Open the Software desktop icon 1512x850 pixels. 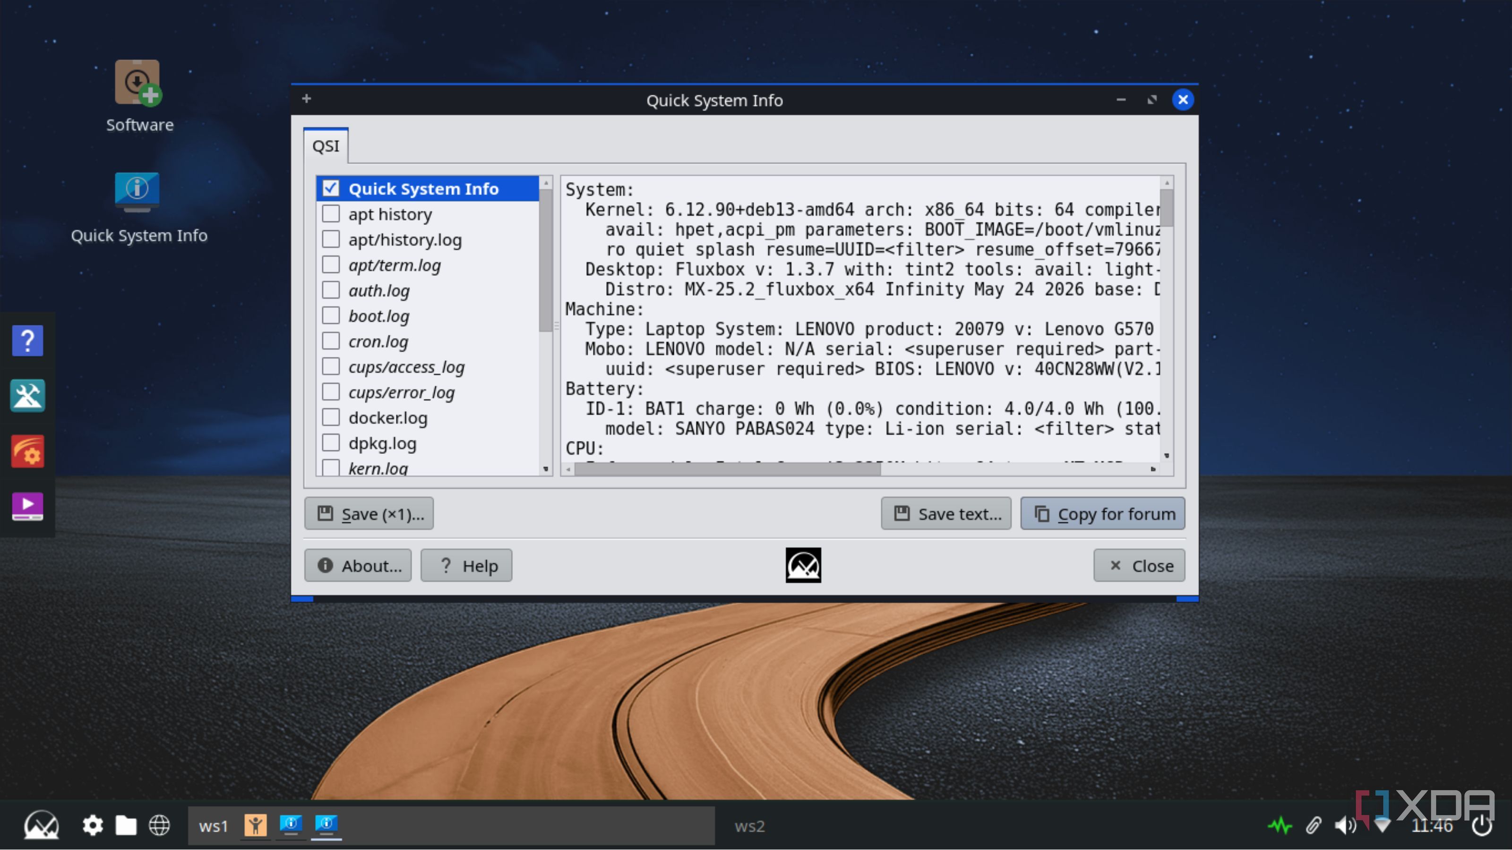pyautogui.click(x=139, y=95)
